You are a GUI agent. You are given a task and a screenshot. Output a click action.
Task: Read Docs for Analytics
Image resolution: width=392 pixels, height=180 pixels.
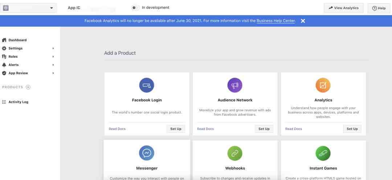point(294,129)
